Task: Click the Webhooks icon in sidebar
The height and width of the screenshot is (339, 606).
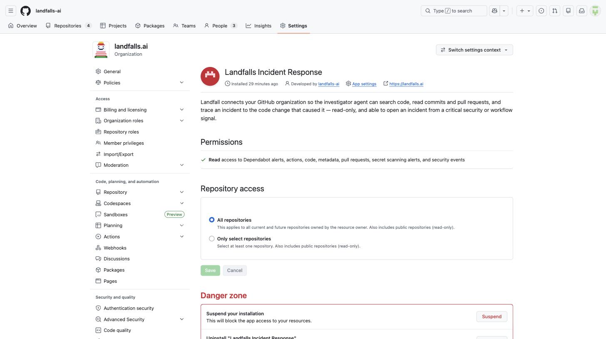Action: click(x=98, y=248)
